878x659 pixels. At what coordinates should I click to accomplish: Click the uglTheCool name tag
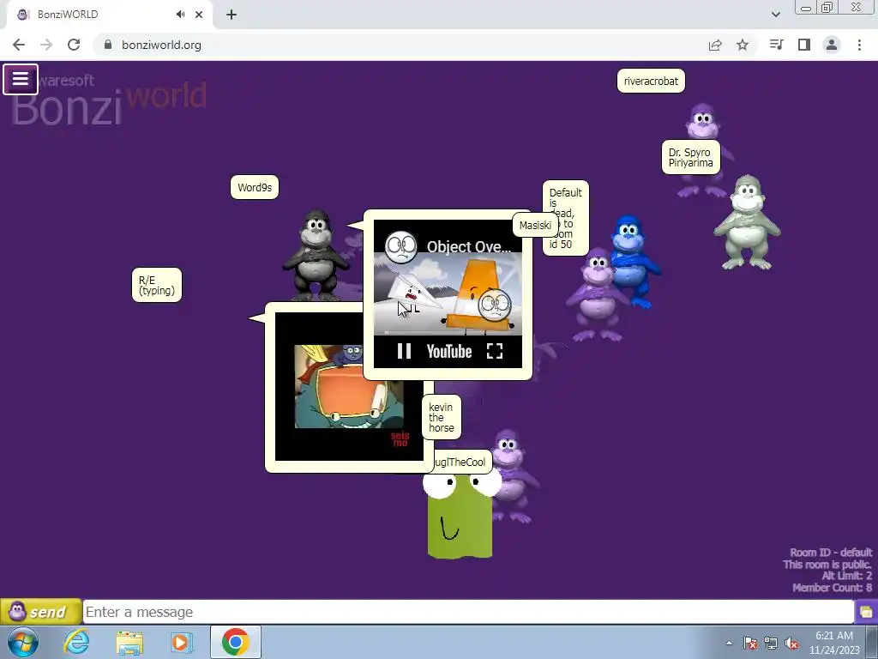[464, 462]
